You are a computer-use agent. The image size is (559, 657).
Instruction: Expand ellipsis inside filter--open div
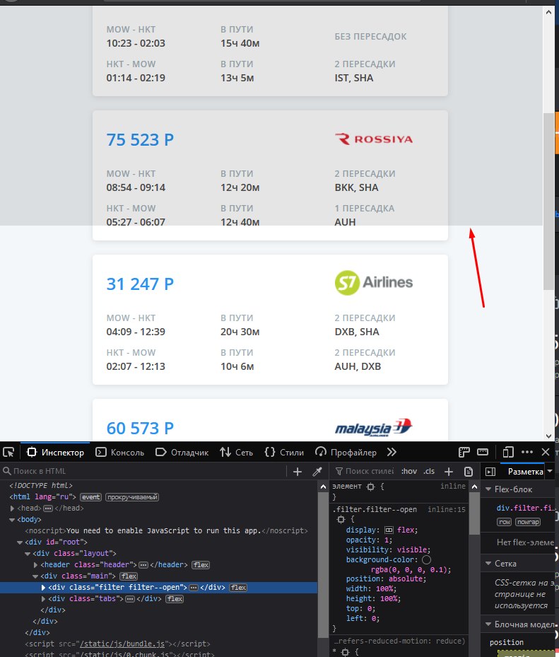coord(193,588)
